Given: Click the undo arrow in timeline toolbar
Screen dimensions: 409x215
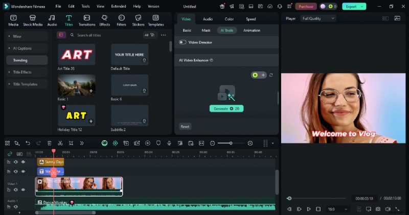Looking at the screenshot, I should click(x=28, y=144).
